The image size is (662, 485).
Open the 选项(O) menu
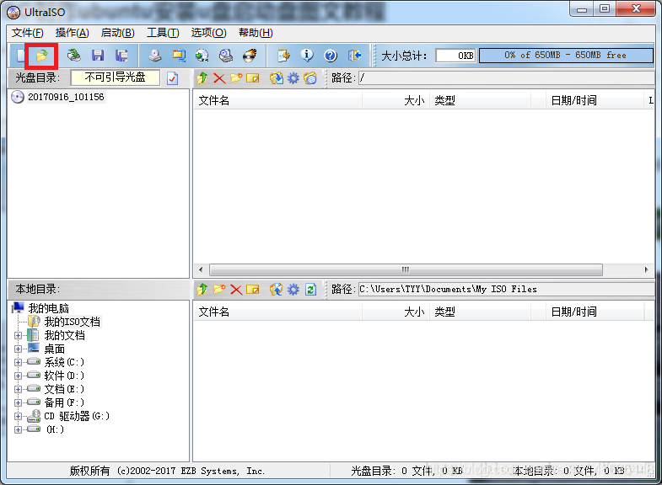[x=208, y=33]
